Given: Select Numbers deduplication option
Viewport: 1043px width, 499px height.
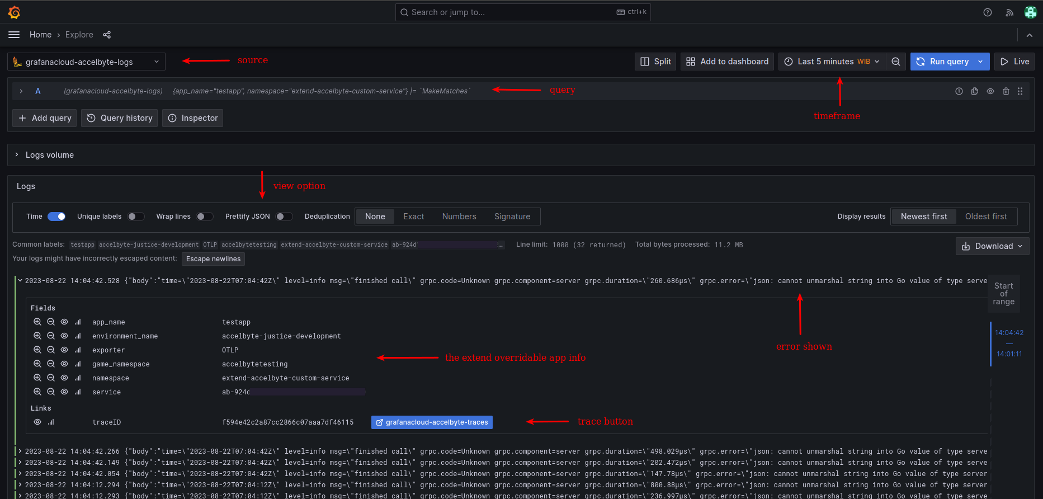Looking at the screenshot, I should [459, 216].
